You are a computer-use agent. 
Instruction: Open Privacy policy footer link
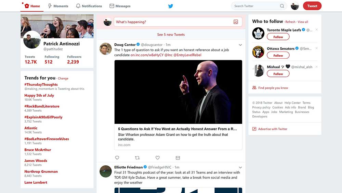click(x=261, y=107)
